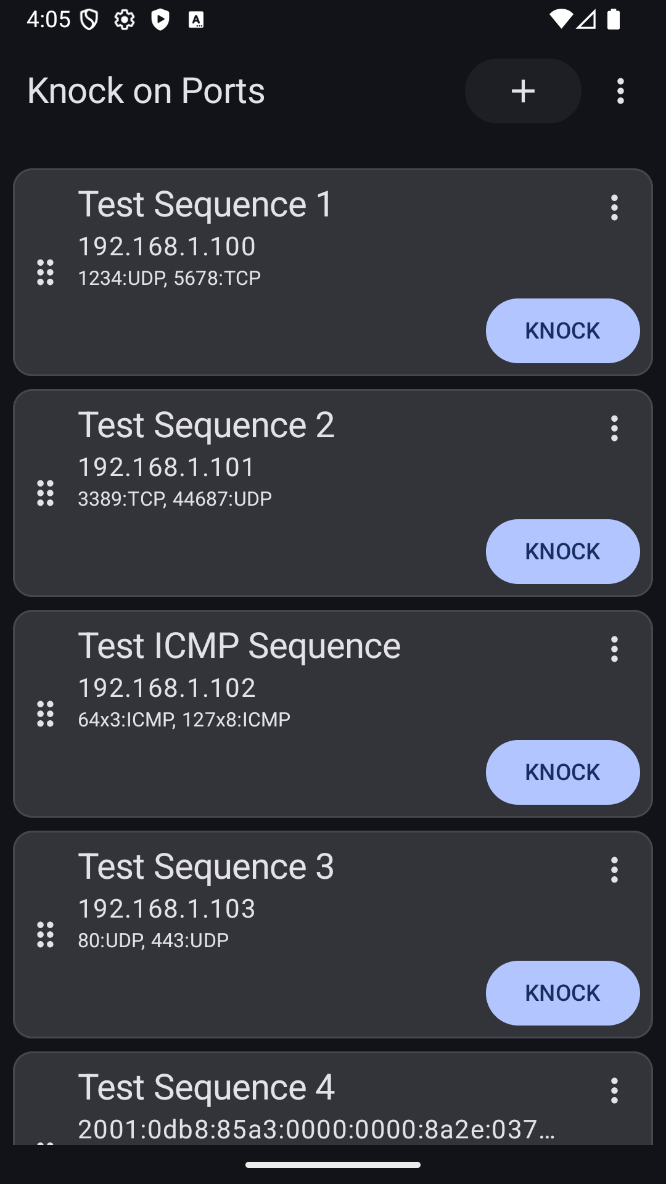Open options menu for Test Sequence 1
This screenshot has width=666, height=1184.
[614, 208]
